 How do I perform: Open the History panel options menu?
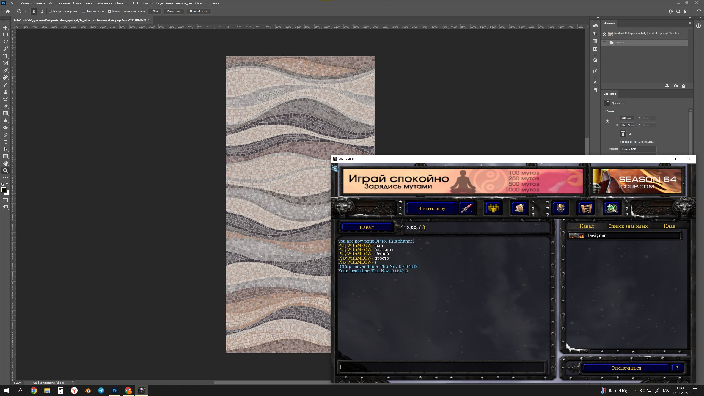(x=690, y=23)
